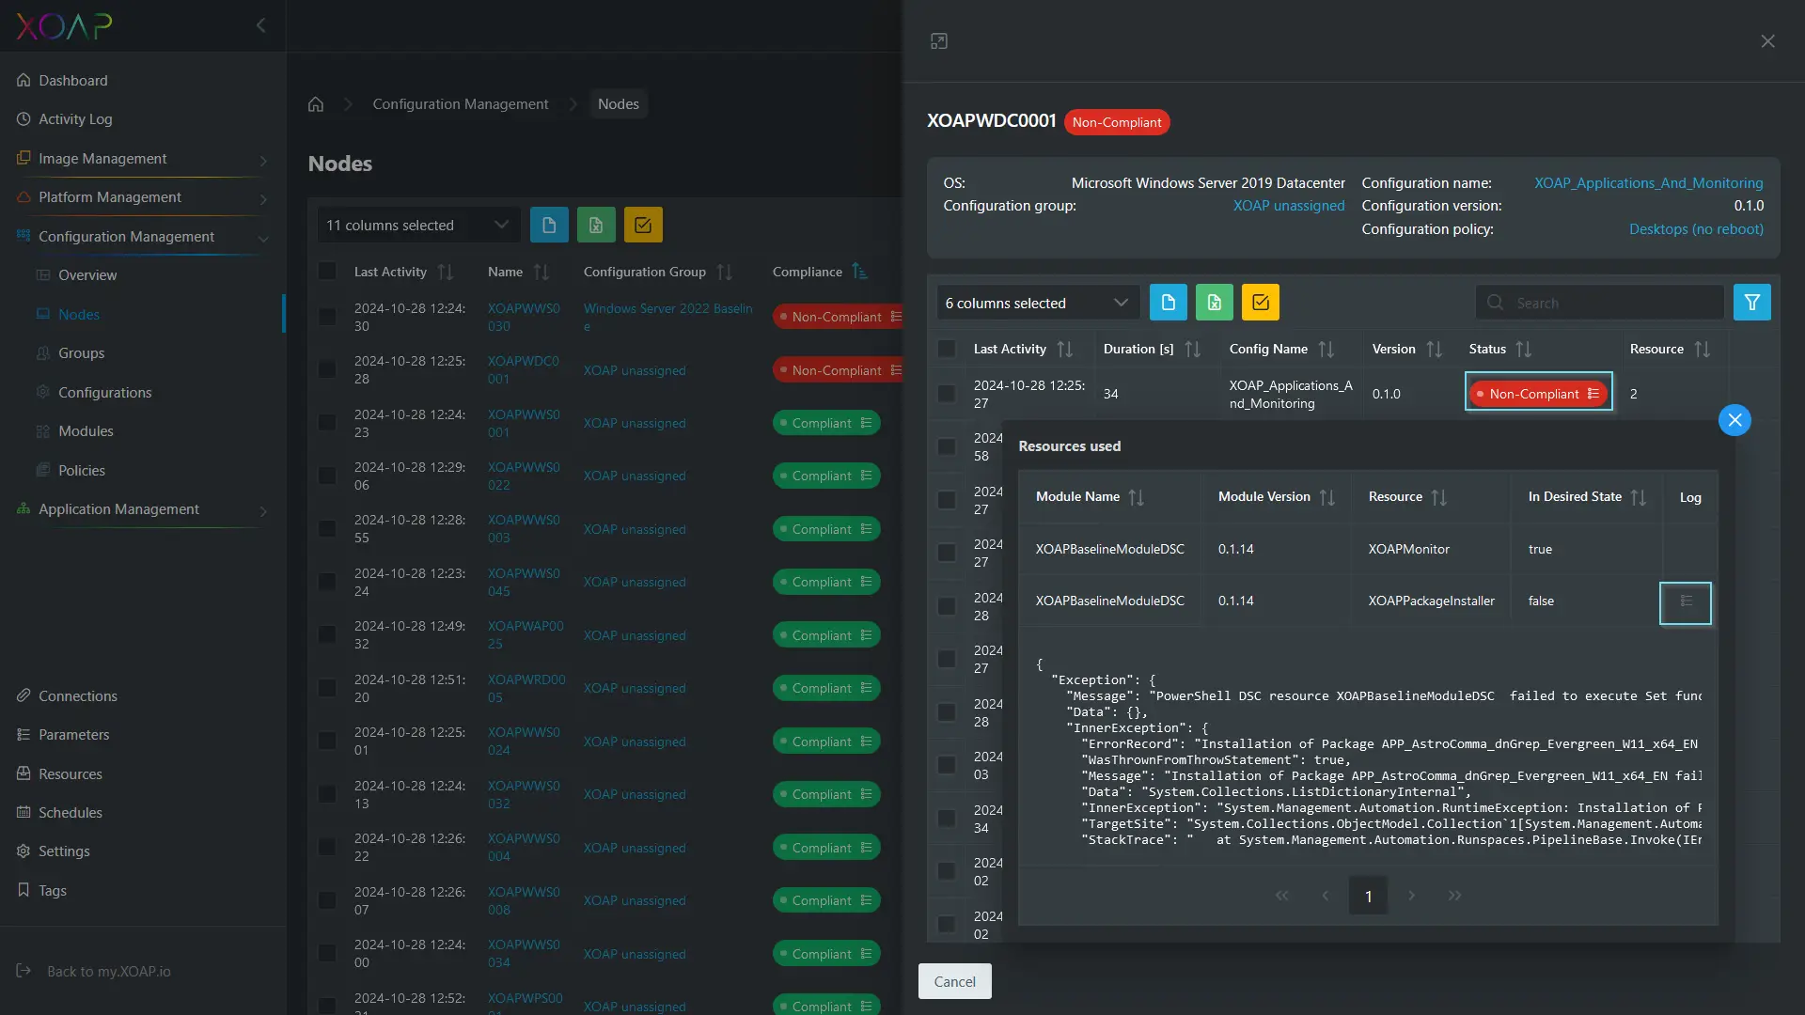The width and height of the screenshot is (1805, 1015).
Task: Click the Cancel button
Action: 954,981
